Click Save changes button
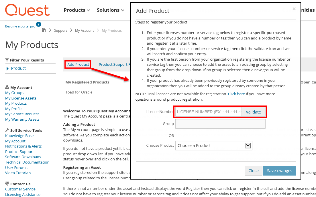 tap(280, 171)
